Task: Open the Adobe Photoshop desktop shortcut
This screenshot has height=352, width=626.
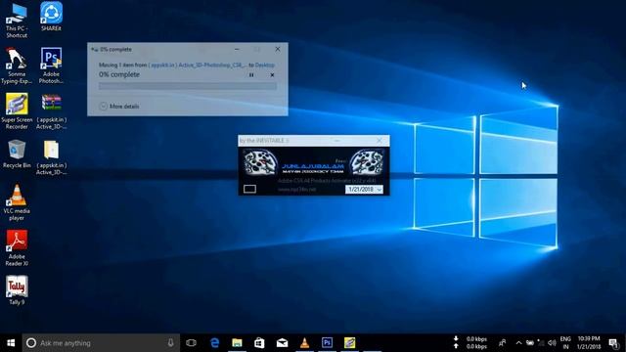Action: pyautogui.click(x=51, y=66)
